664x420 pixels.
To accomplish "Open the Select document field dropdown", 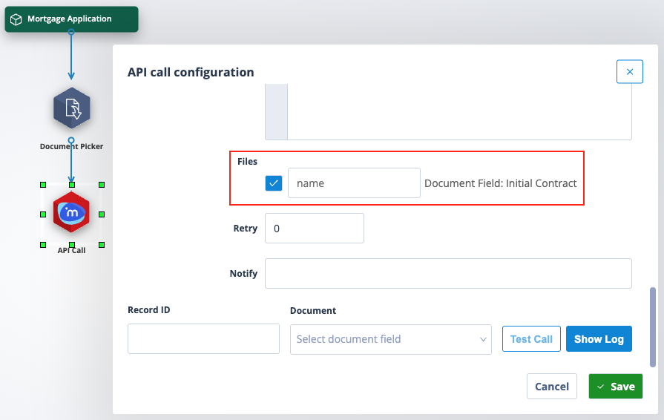I will (390, 339).
